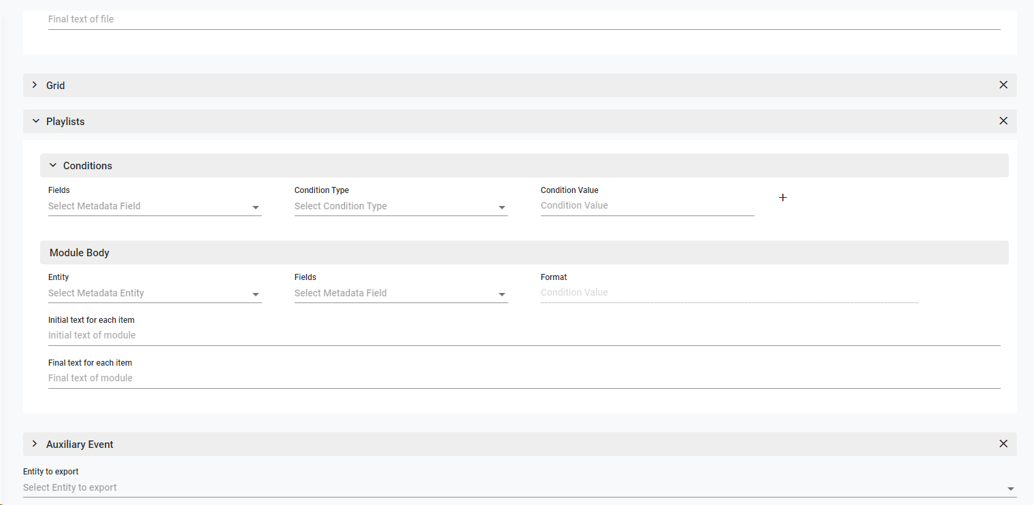This screenshot has width=1034, height=505.
Task: Collapse the Conditions section chevron
Action: point(53,166)
